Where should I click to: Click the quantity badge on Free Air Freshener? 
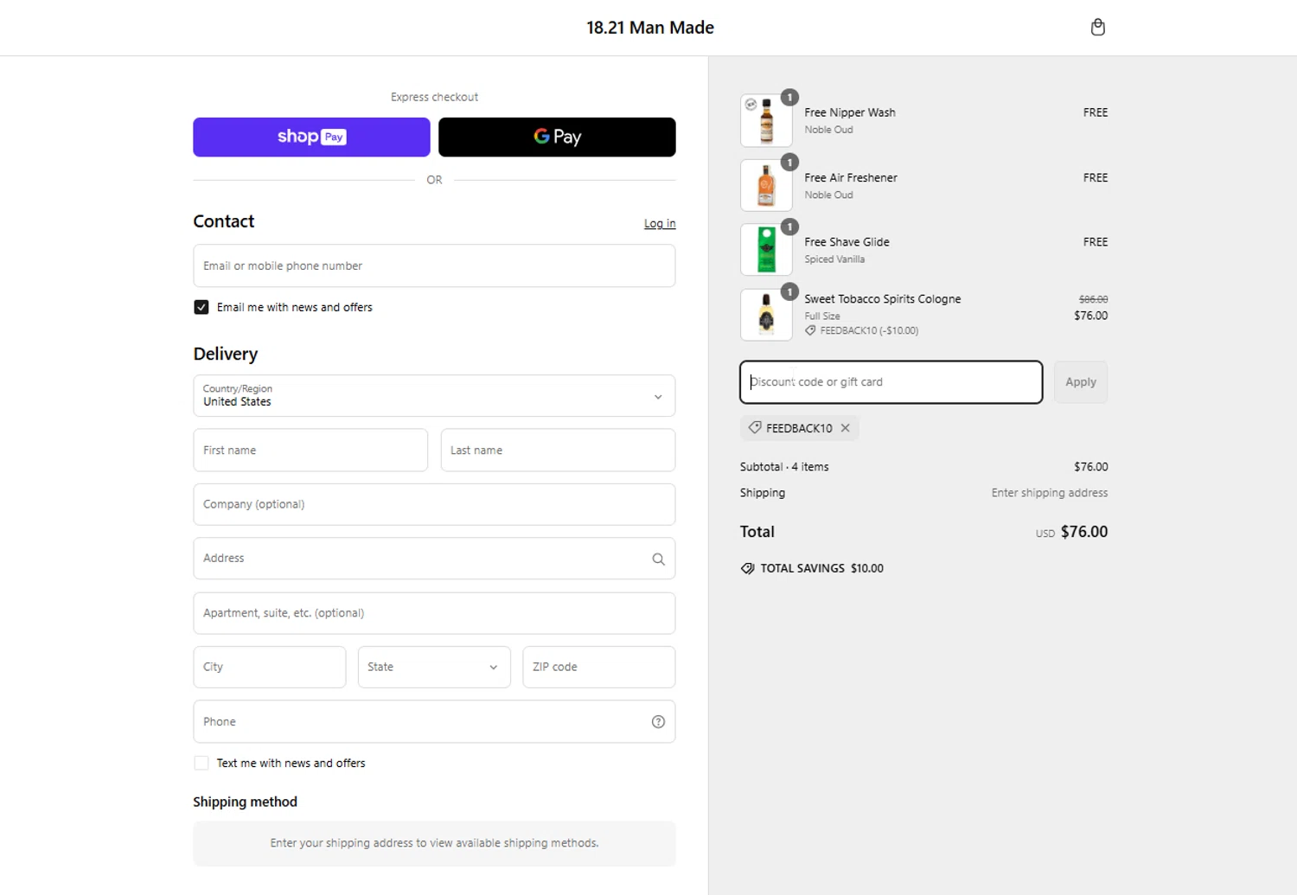tap(789, 163)
